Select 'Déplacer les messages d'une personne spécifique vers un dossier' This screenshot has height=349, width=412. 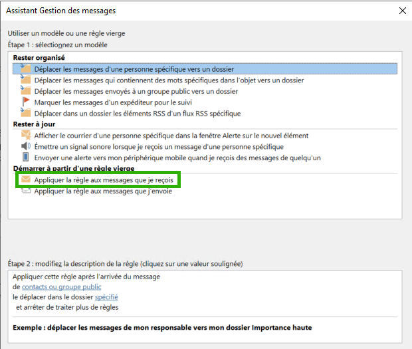pyautogui.click(x=205, y=69)
